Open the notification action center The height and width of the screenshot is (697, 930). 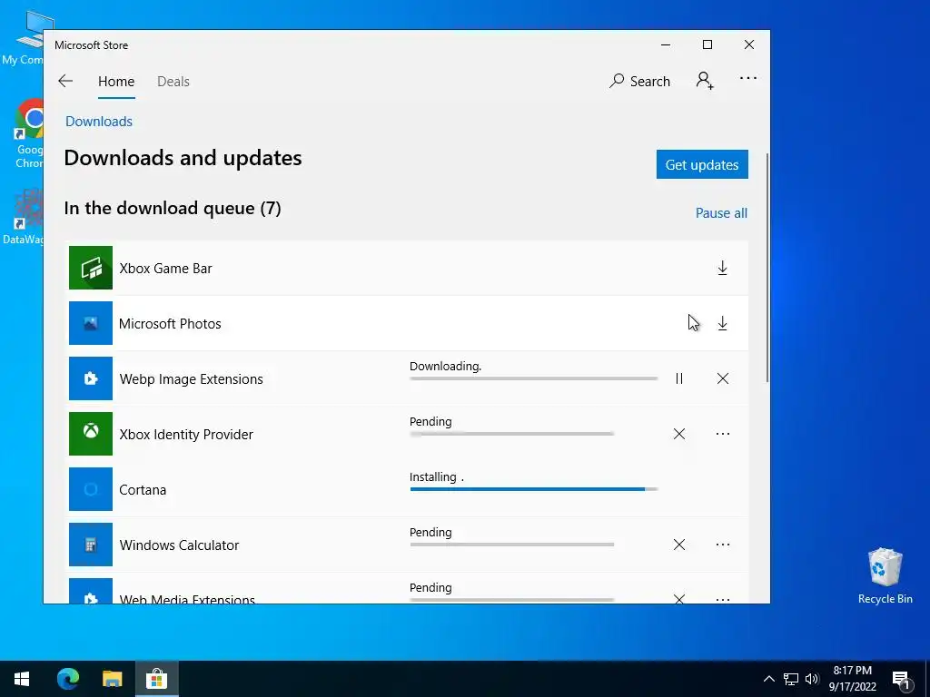(902, 680)
